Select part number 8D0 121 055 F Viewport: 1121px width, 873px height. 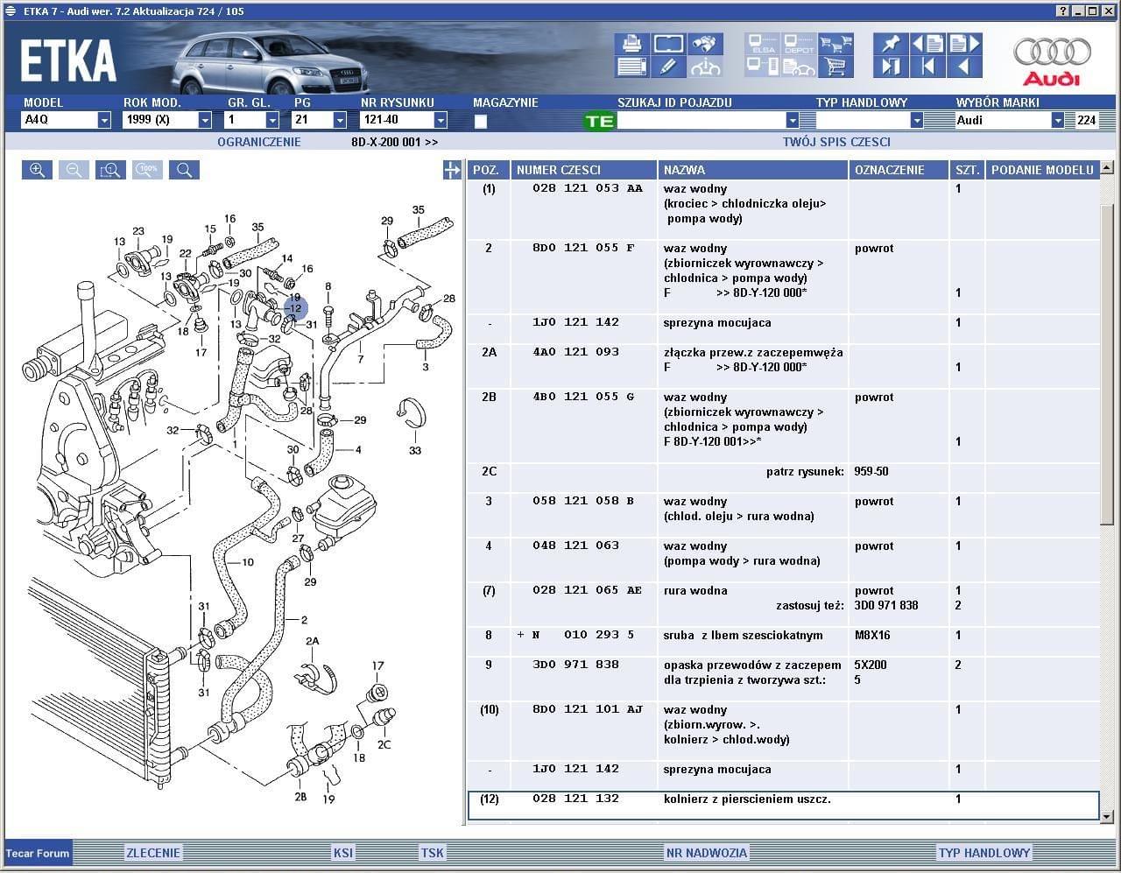[x=583, y=248]
